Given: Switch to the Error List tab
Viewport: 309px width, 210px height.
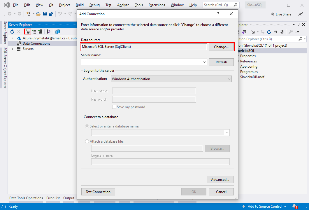Looking at the screenshot, I should pos(53,198).
